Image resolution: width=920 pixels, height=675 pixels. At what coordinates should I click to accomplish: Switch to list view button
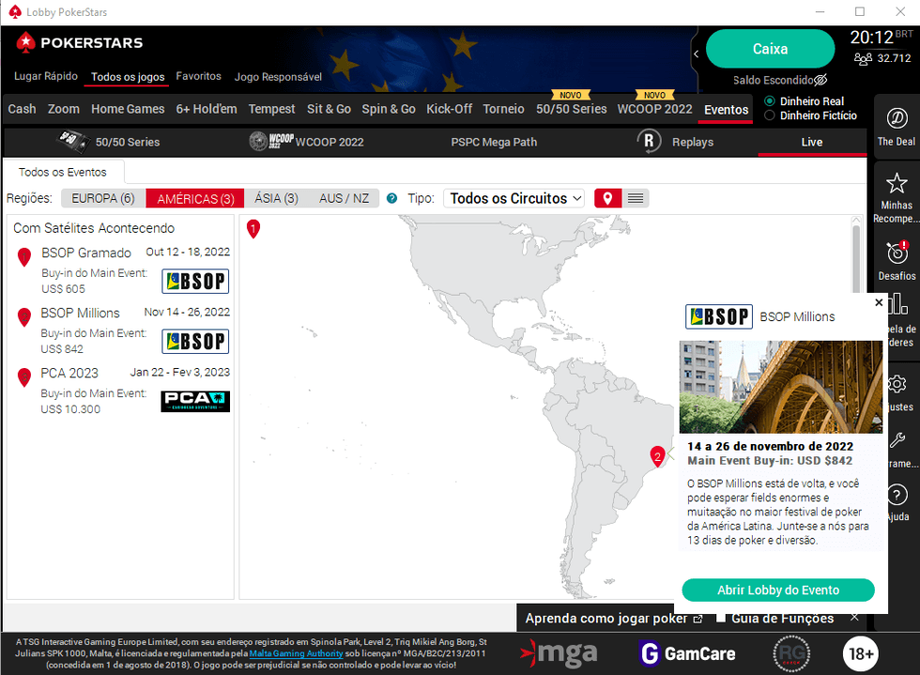point(636,198)
